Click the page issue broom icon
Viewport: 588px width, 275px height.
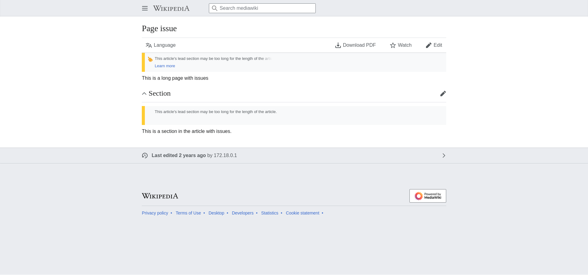(150, 59)
